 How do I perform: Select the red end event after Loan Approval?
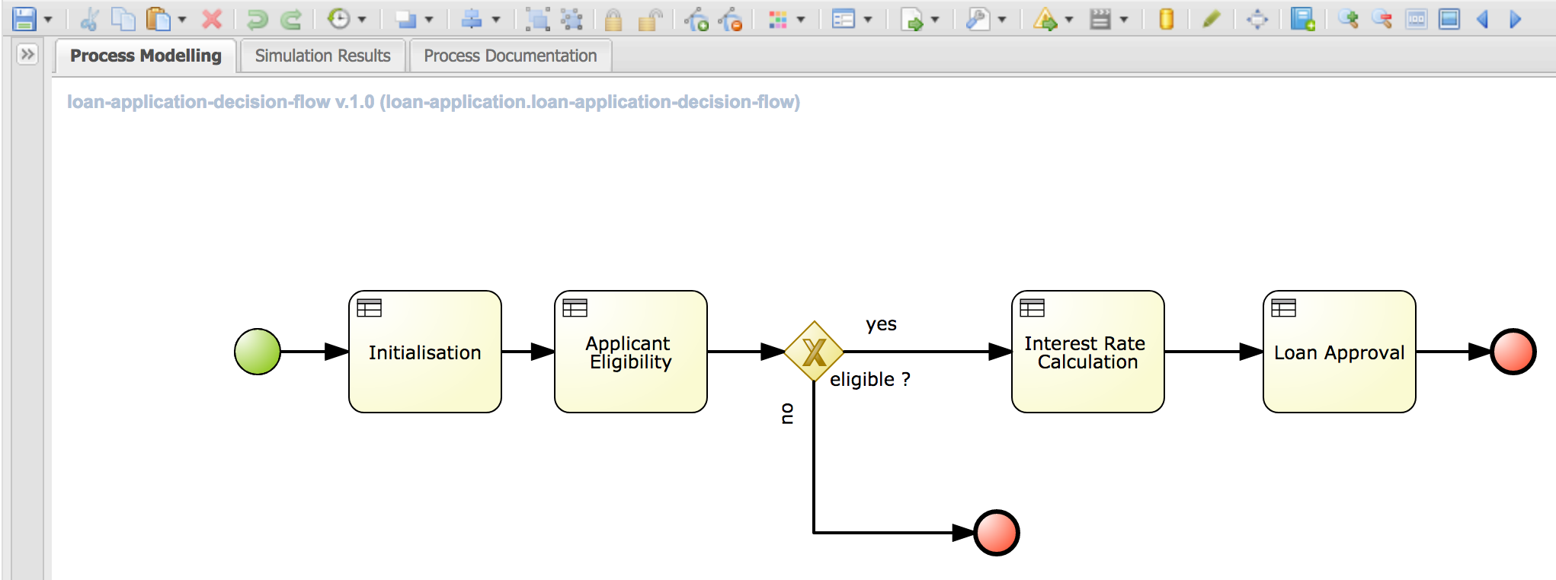[1513, 352]
